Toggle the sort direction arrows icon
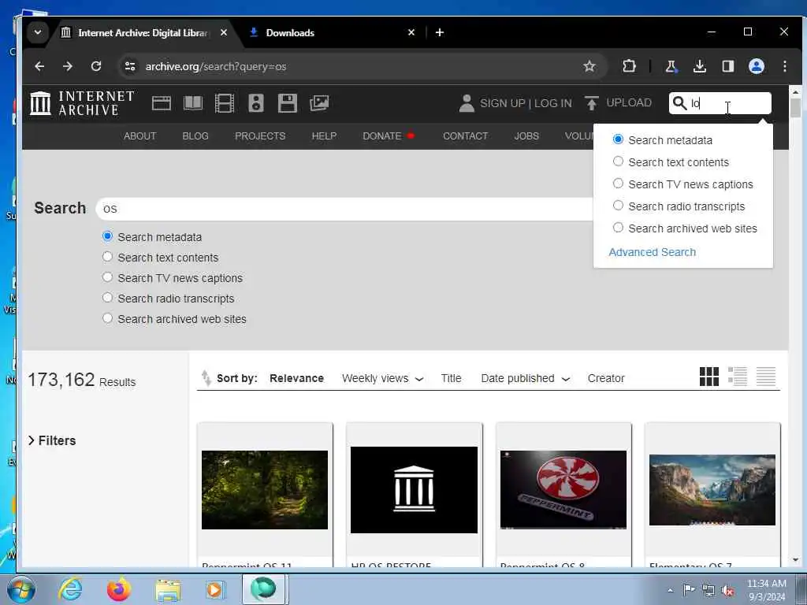 click(x=206, y=377)
